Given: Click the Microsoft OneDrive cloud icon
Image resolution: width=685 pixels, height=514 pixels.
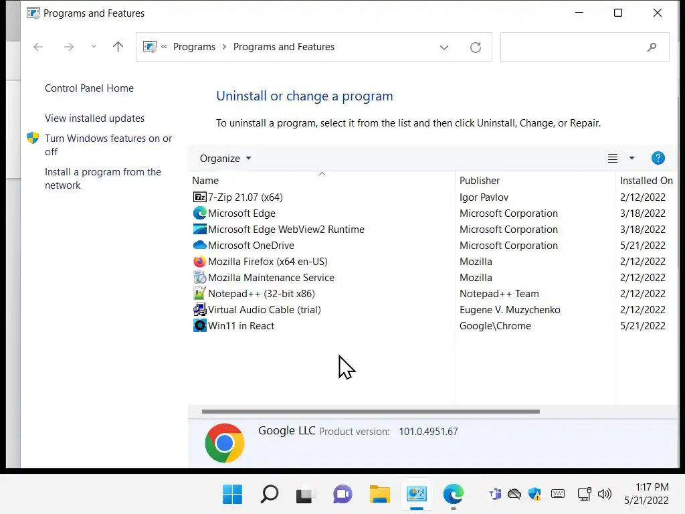Looking at the screenshot, I should tap(199, 245).
